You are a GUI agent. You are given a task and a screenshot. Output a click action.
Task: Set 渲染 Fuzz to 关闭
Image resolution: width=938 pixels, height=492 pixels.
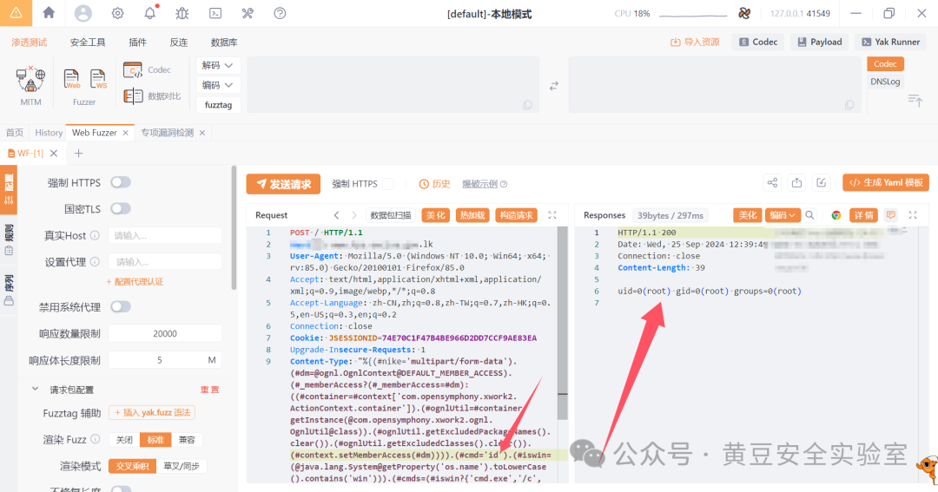[x=124, y=440]
